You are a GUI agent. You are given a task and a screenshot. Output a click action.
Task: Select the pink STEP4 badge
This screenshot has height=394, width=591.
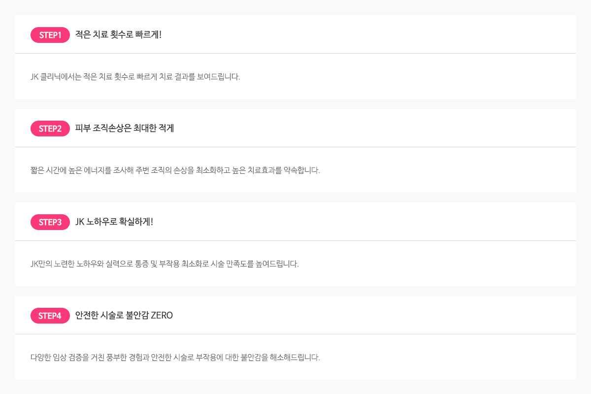click(50, 316)
